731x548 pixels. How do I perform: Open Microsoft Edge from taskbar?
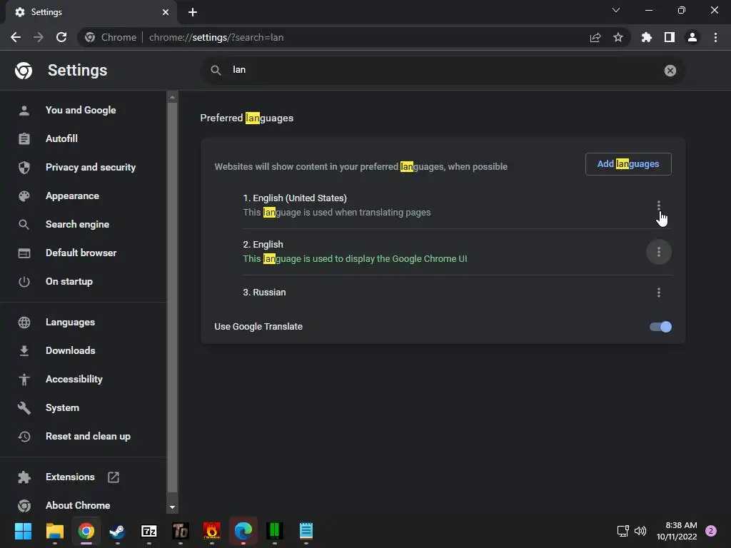pyautogui.click(x=243, y=531)
